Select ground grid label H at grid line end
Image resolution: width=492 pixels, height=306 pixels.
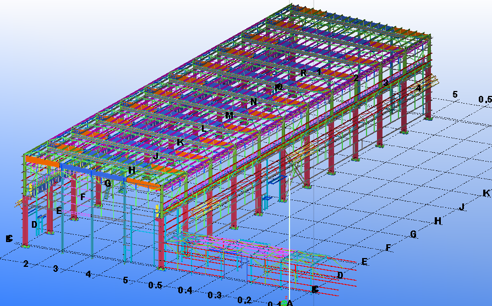coord(438,221)
